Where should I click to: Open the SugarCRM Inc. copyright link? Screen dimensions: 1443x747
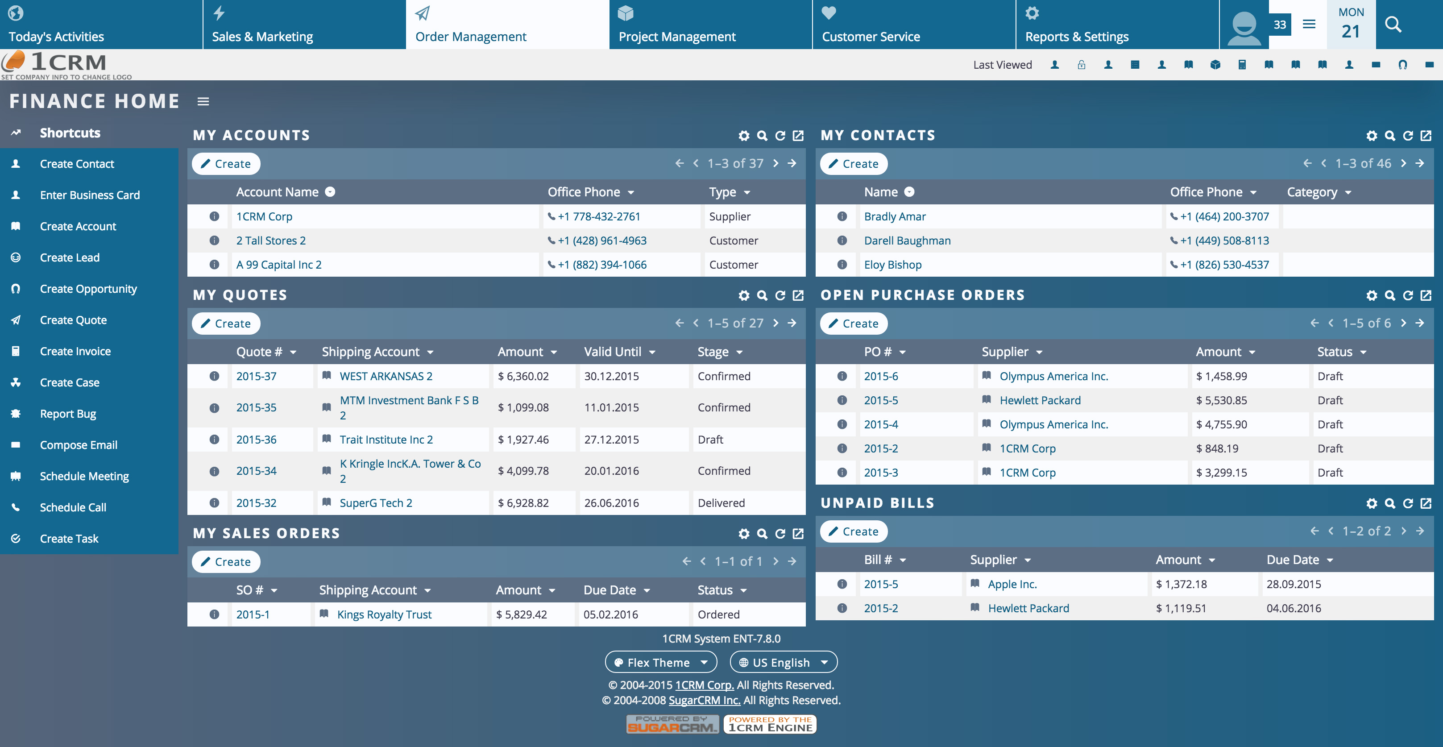[704, 700]
